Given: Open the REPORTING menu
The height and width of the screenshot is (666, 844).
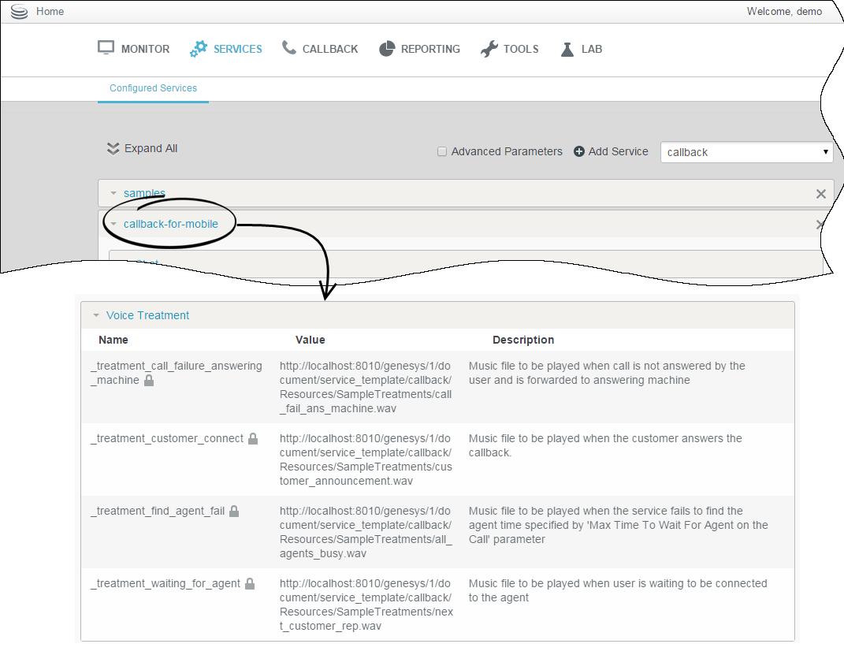Looking at the screenshot, I should 430,49.
